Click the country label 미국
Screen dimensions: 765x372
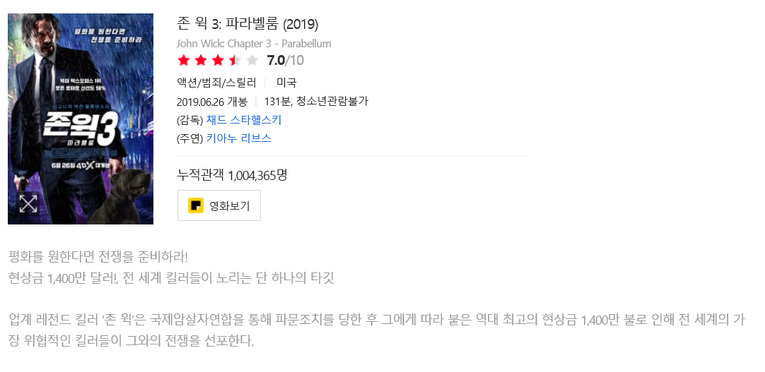point(286,83)
